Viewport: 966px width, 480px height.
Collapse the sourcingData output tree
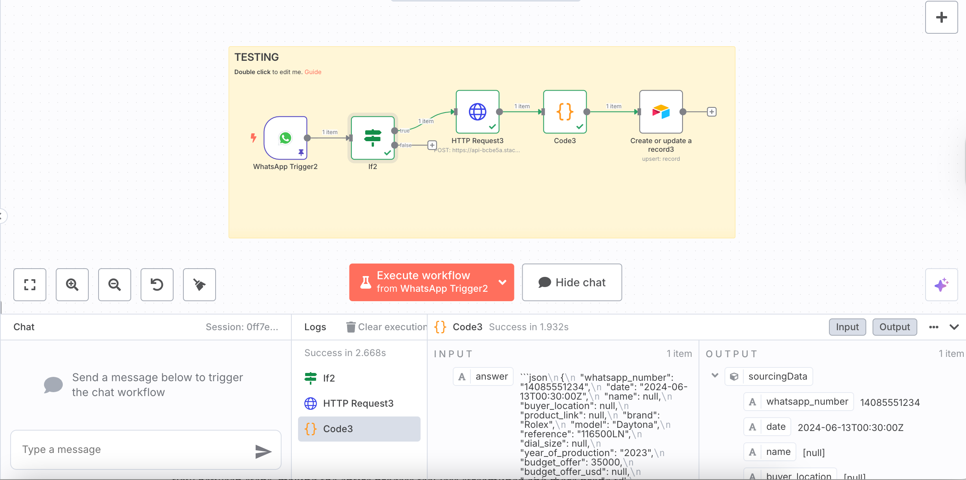click(x=715, y=376)
